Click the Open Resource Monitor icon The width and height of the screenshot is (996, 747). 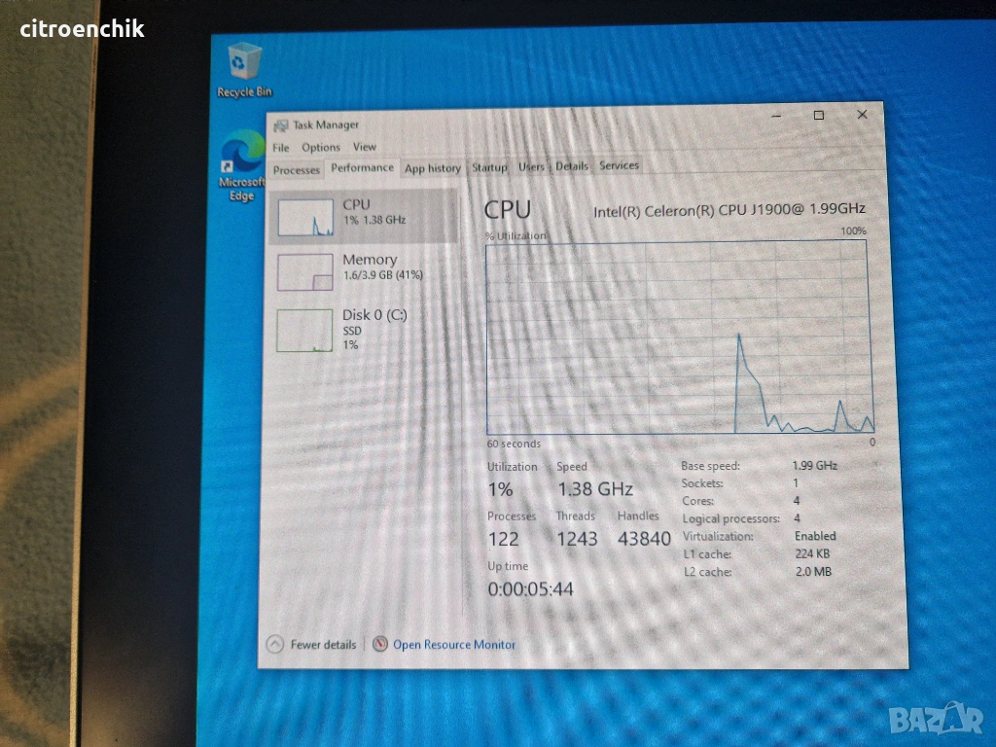click(380, 644)
